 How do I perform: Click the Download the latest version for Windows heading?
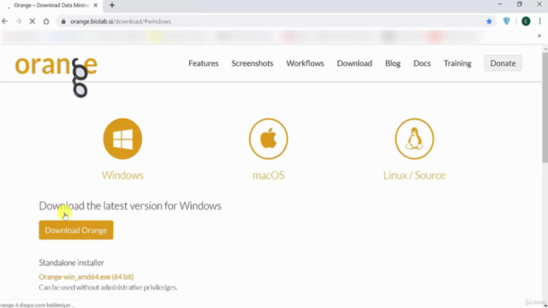130,205
